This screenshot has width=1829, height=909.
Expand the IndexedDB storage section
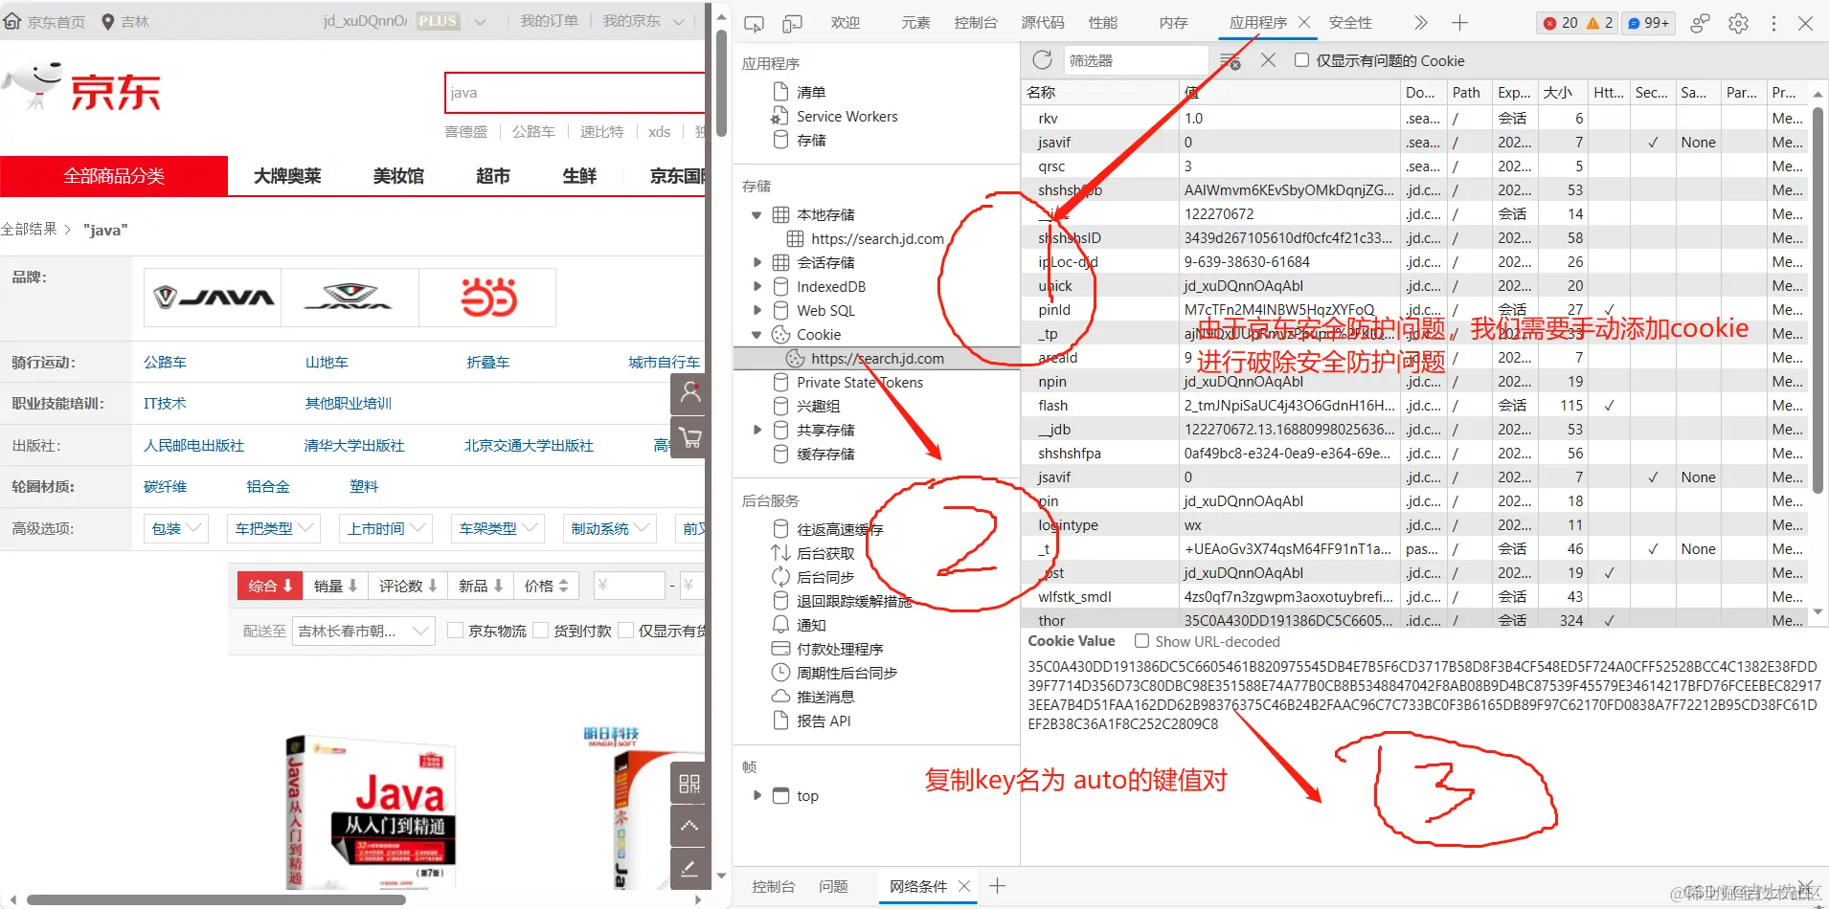[756, 285]
